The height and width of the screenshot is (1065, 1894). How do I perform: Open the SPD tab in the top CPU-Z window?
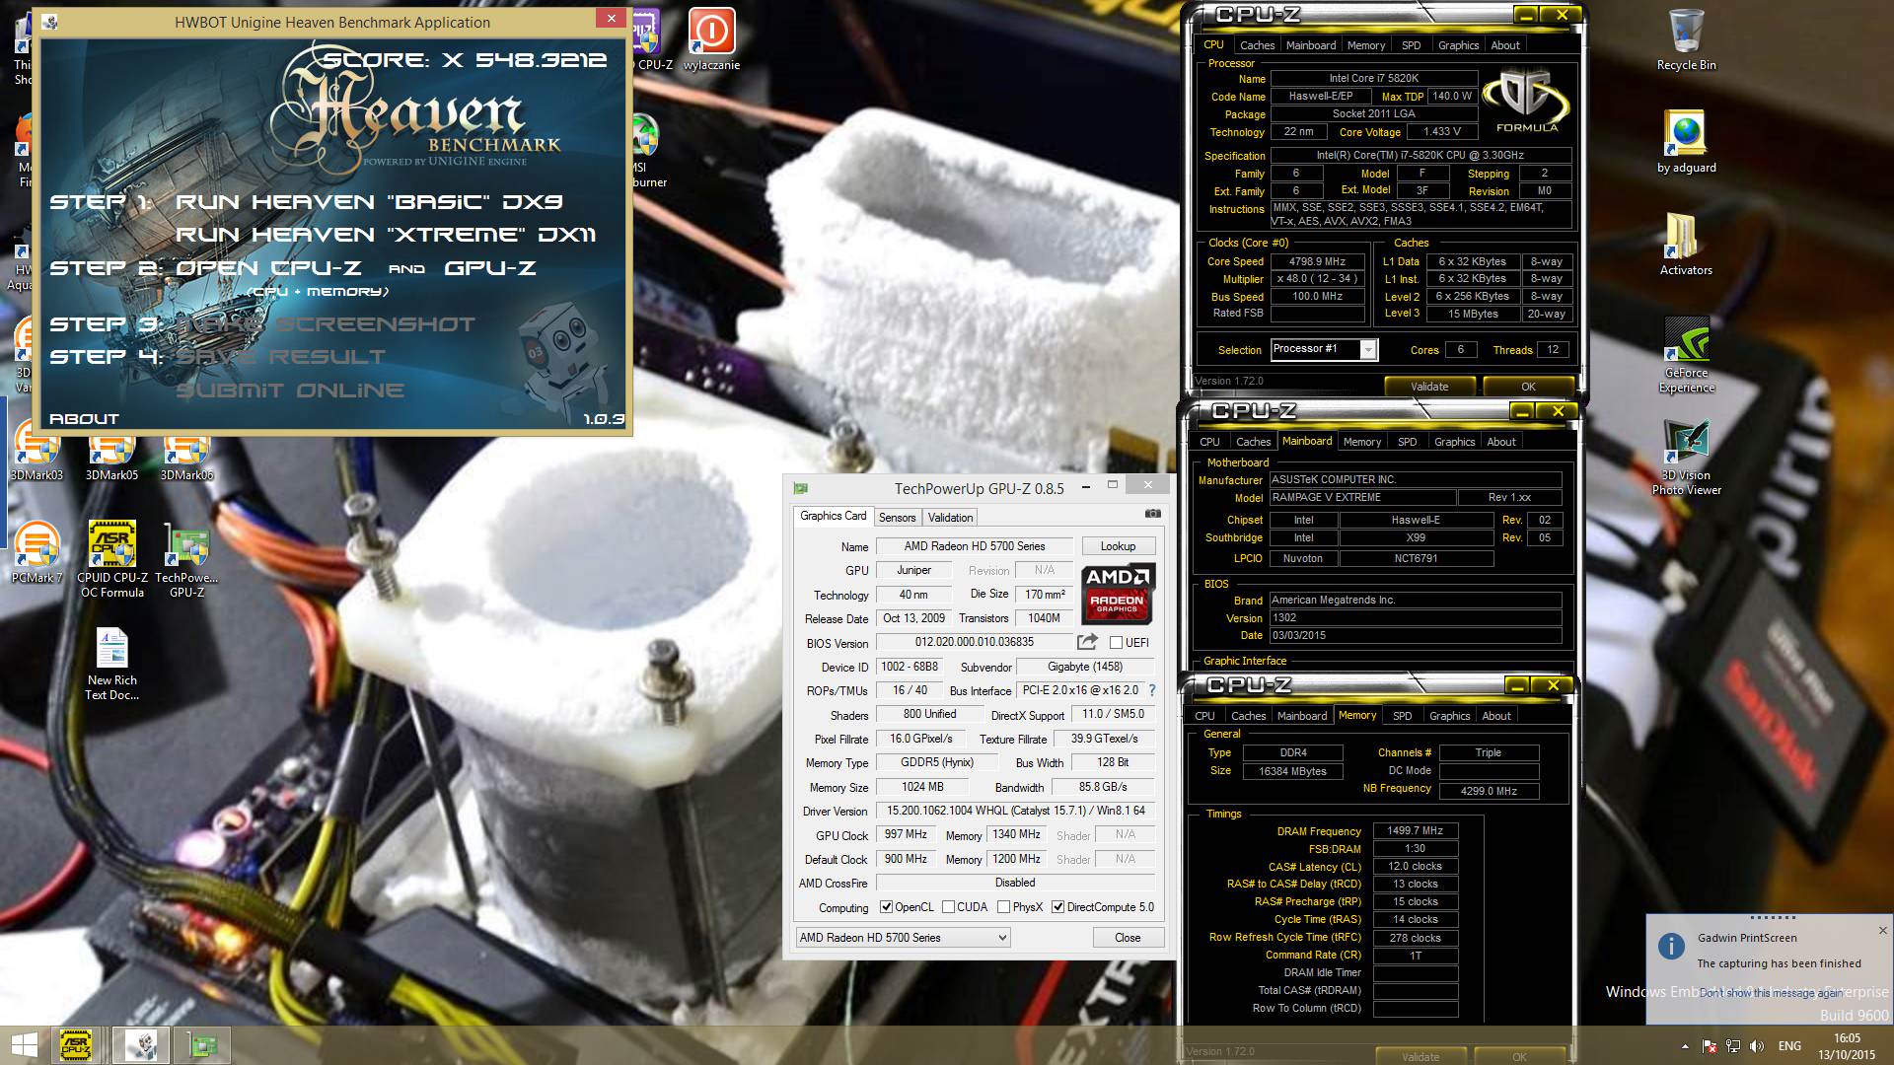pos(1411,45)
